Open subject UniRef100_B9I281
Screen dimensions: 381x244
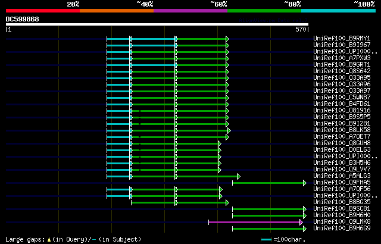342,124
